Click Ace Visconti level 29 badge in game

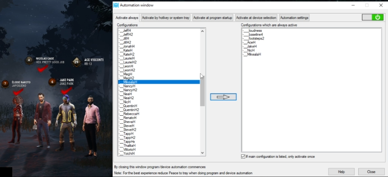point(76,62)
